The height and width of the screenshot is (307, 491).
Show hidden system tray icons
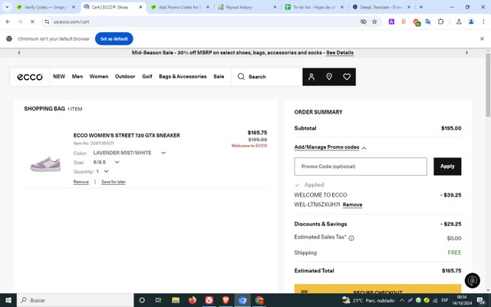click(x=402, y=300)
